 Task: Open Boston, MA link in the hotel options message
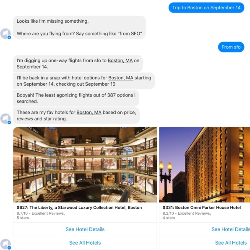[121, 78]
